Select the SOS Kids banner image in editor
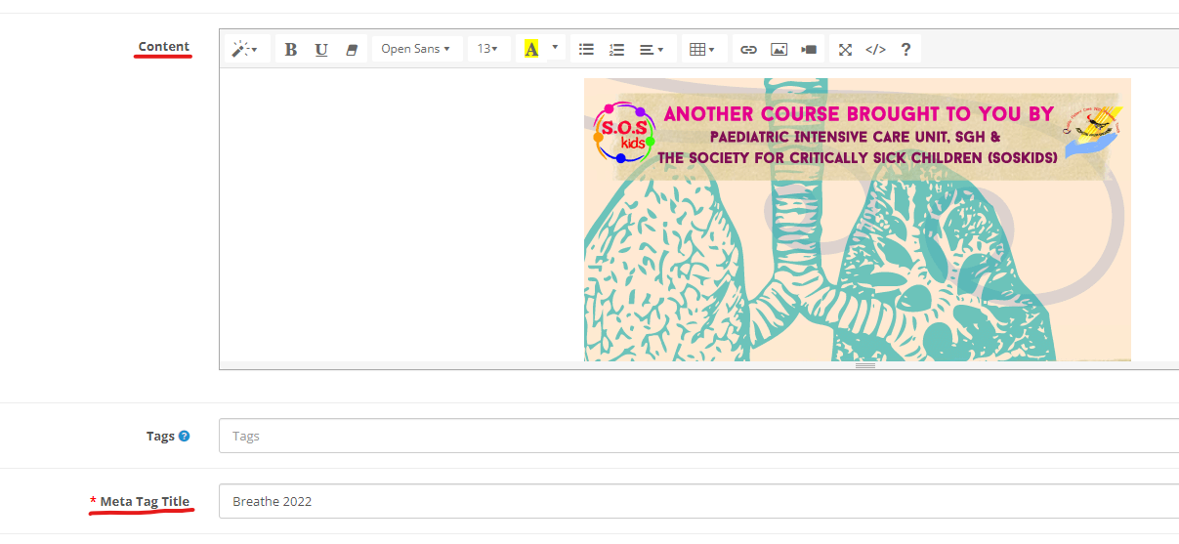 [857, 220]
